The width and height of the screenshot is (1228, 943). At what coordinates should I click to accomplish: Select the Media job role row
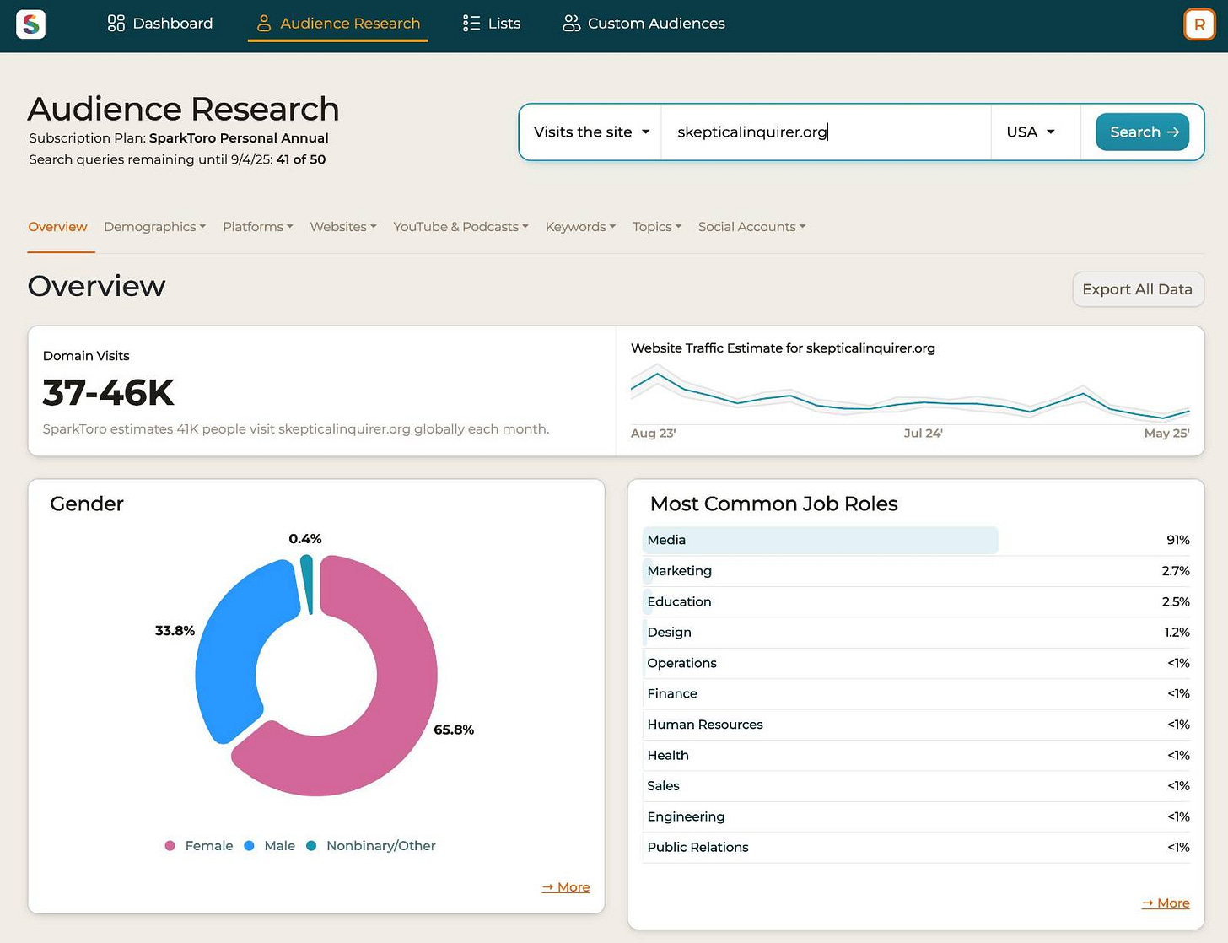(918, 540)
